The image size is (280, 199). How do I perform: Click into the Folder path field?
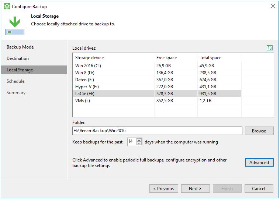pos(157,131)
